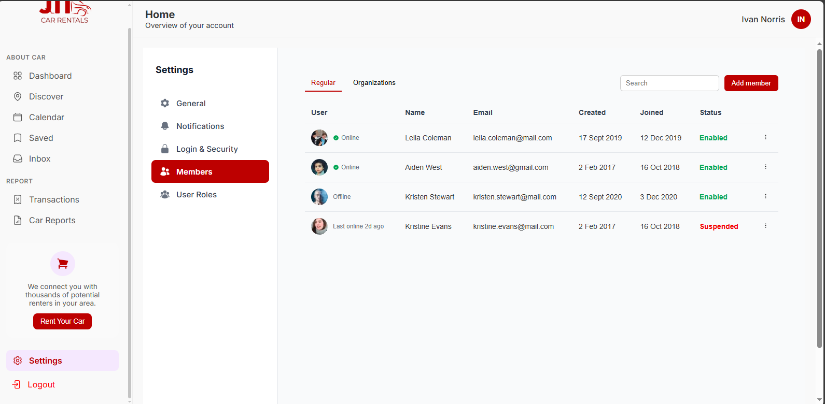This screenshot has height=404, width=825.
Task: Click the General cog icon
Action: [165, 103]
